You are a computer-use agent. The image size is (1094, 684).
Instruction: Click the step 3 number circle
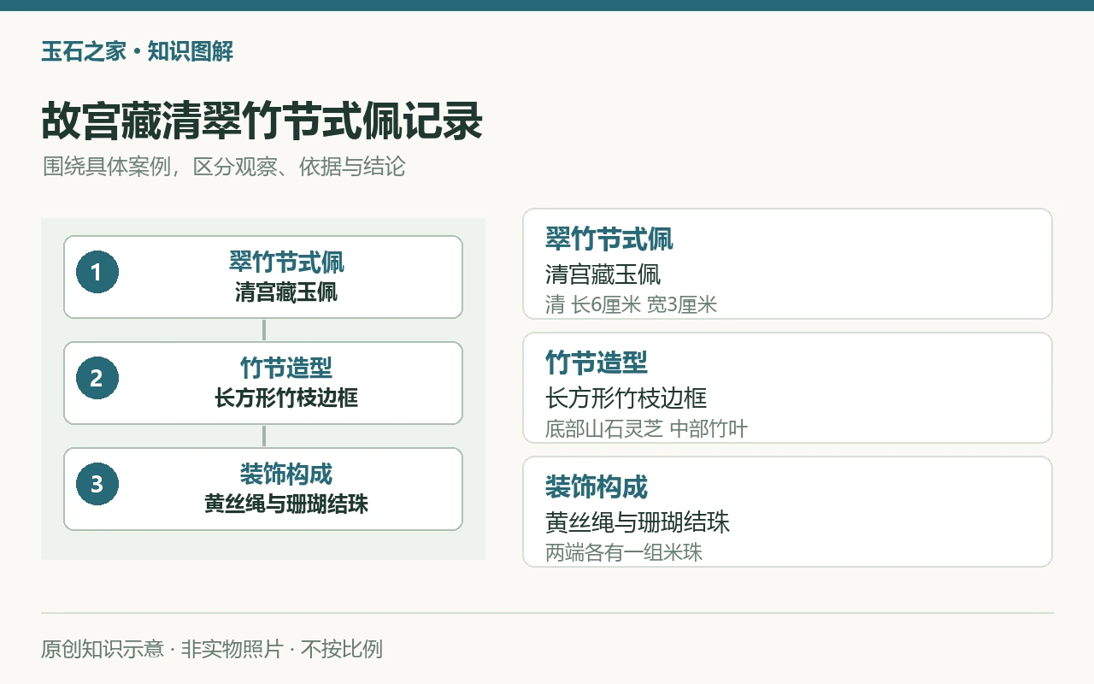pyautogui.click(x=97, y=484)
